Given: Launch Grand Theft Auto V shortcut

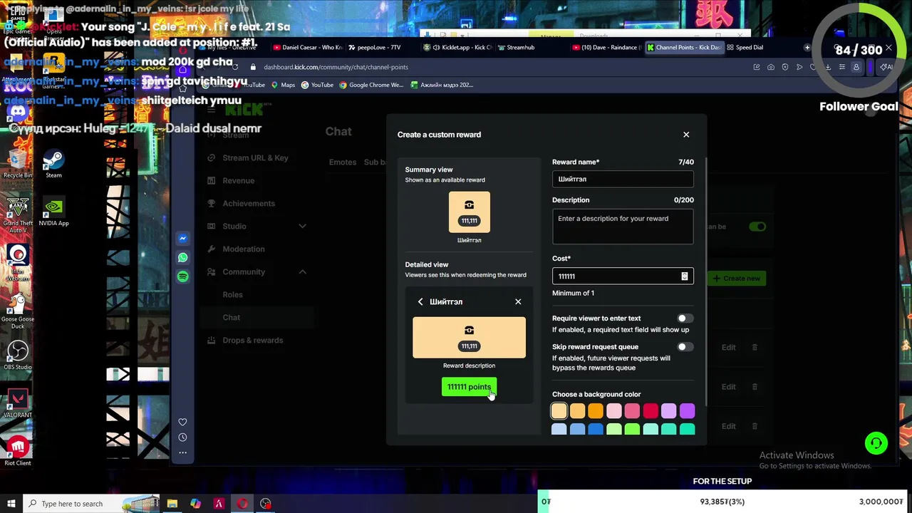Looking at the screenshot, I should [x=18, y=215].
